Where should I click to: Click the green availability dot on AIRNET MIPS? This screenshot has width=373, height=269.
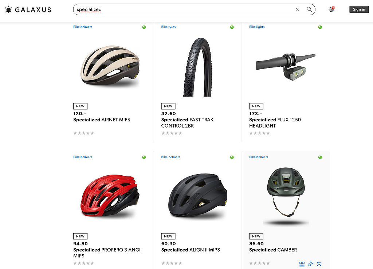click(144, 27)
